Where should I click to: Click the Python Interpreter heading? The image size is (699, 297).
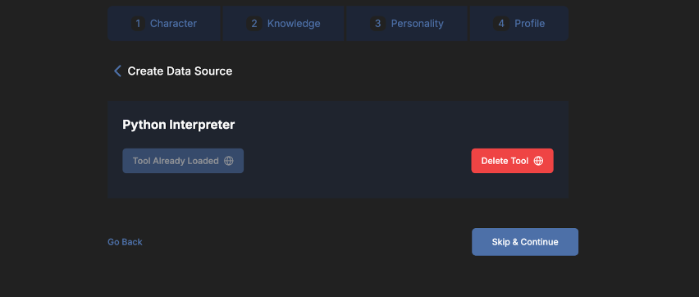[178, 125]
